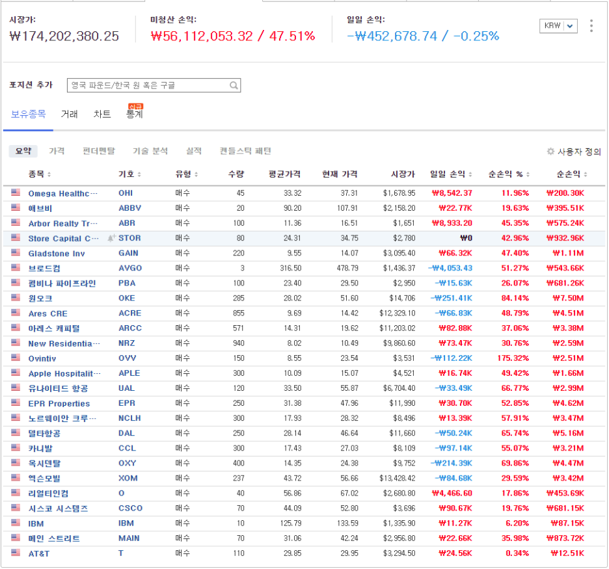This screenshot has height=569, width=609.
Task: Click the -₩452,678.74 / -0.25% daily loss figure
Action: (423, 36)
